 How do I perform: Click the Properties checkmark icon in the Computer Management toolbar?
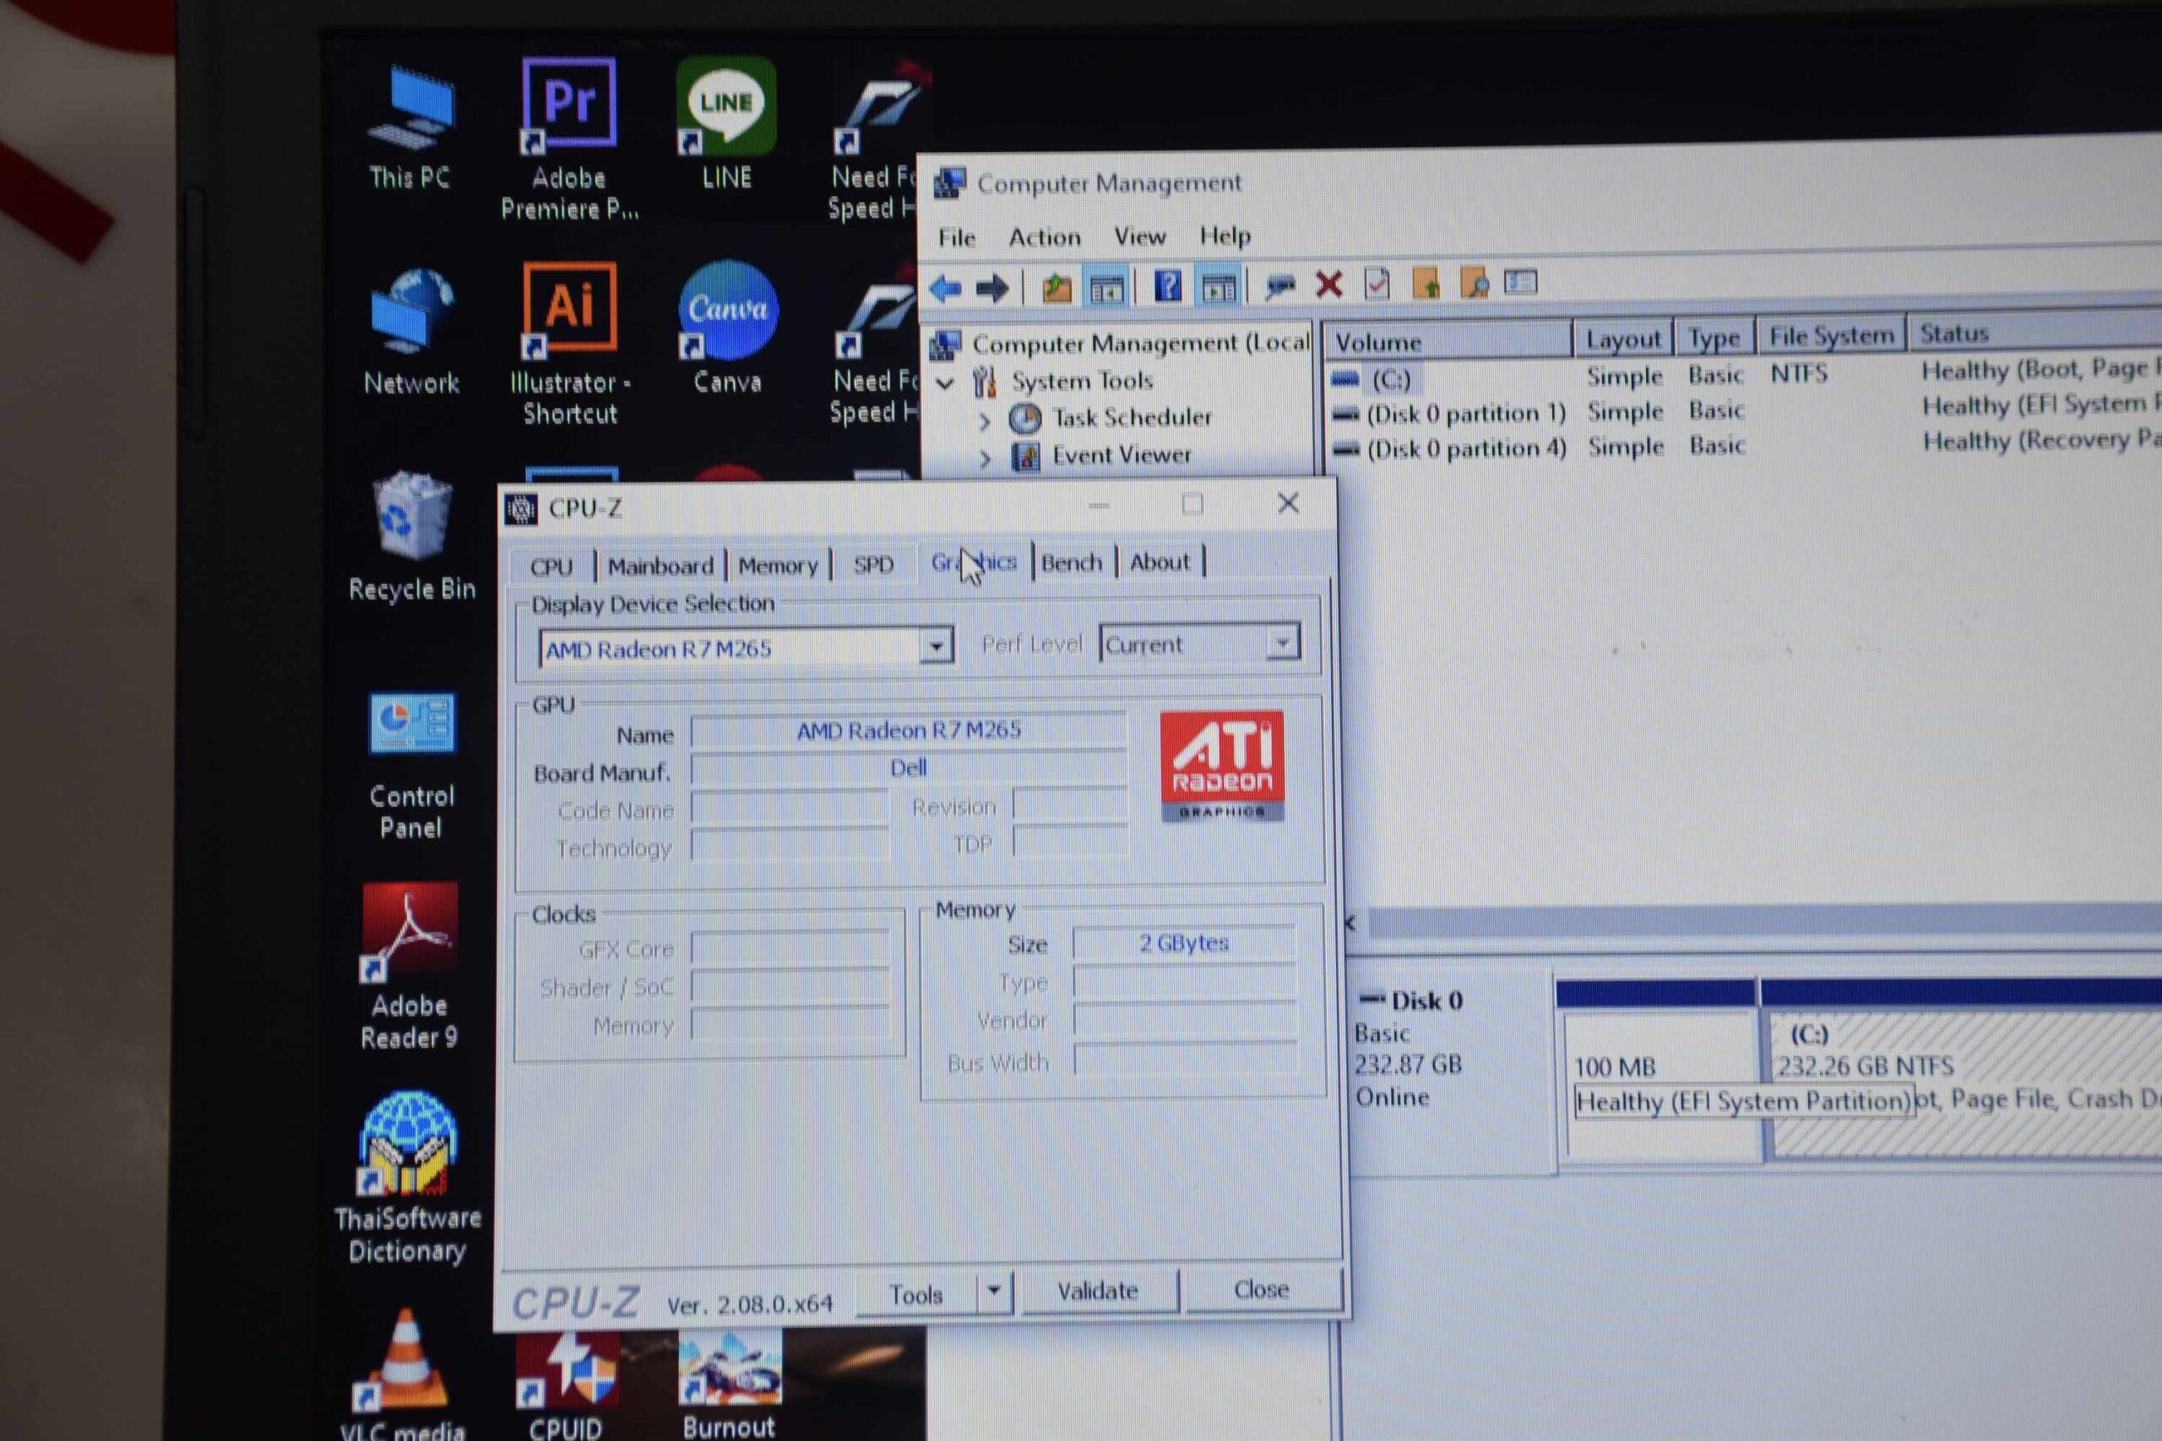tap(1376, 283)
